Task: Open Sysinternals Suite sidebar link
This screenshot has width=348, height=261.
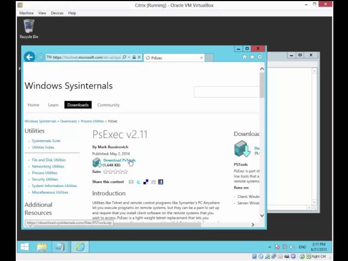Action: (46, 141)
